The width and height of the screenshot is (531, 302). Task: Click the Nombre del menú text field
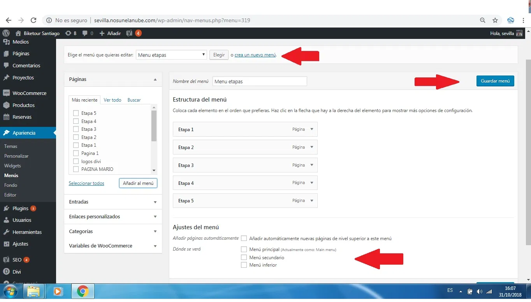pyautogui.click(x=260, y=81)
